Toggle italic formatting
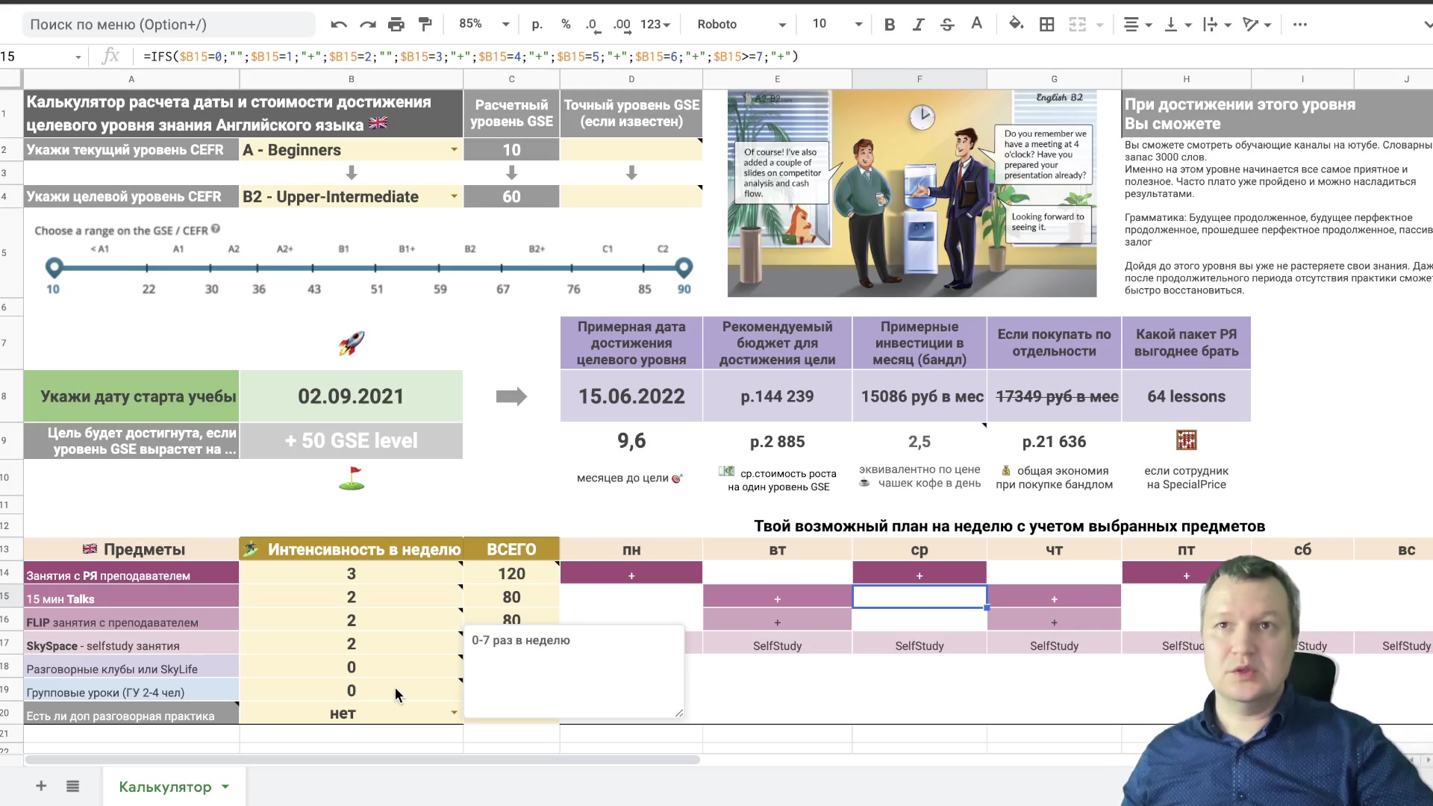 918,25
